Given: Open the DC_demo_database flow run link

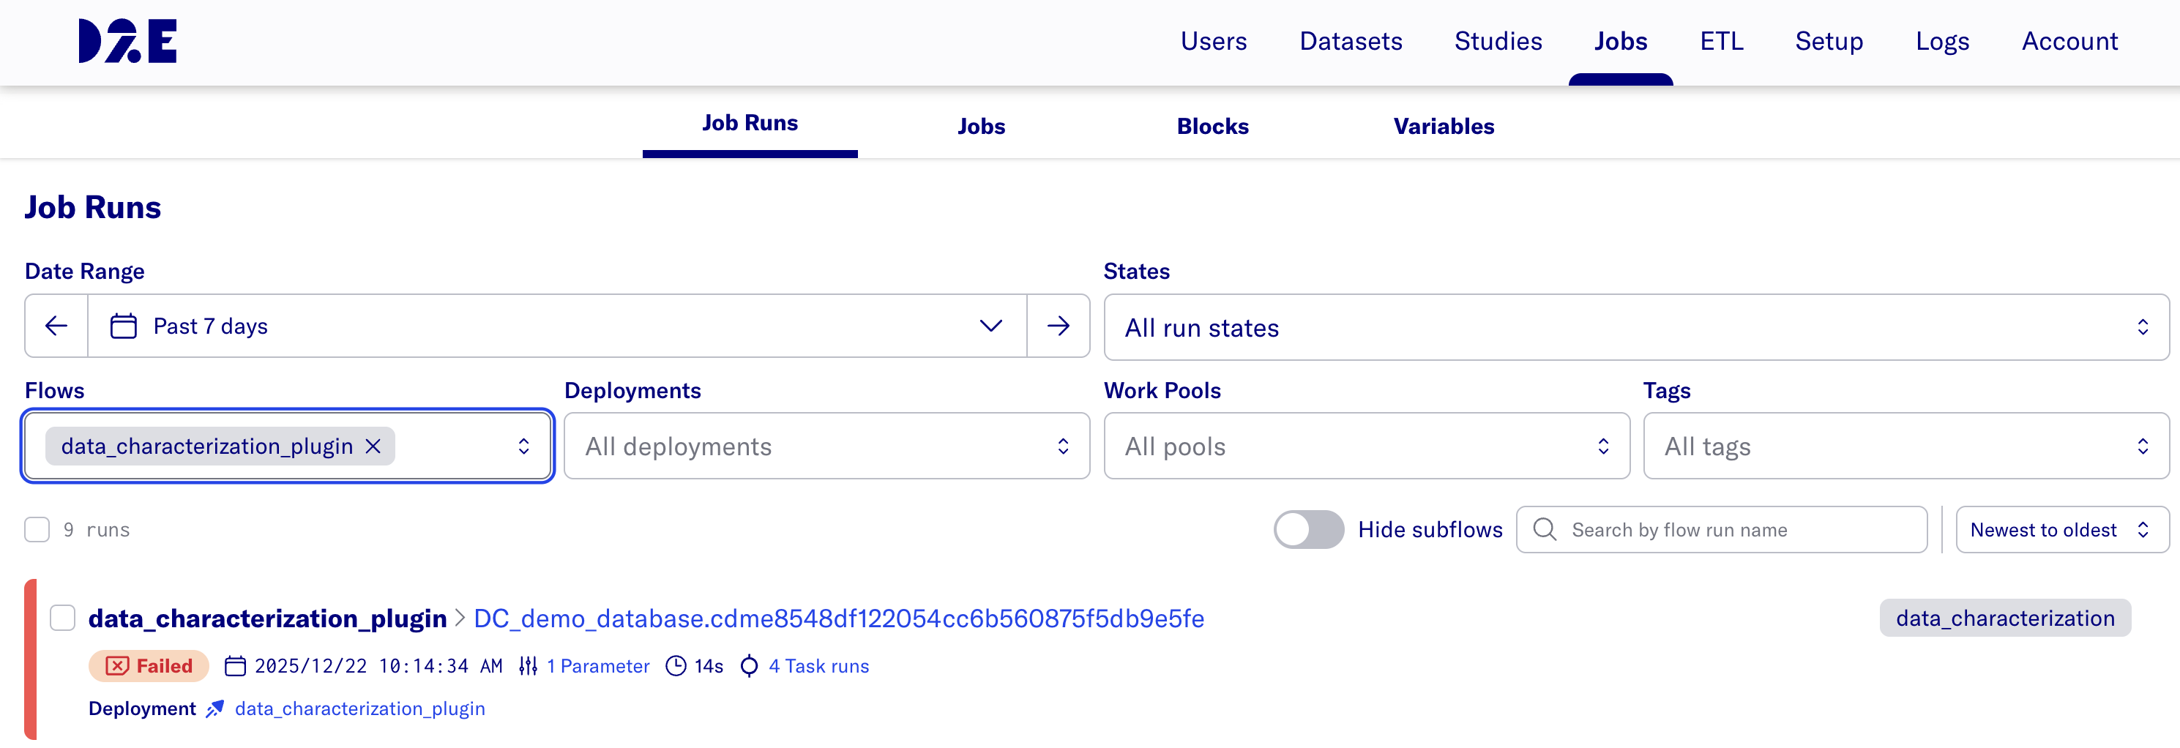Looking at the screenshot, I should (837, 618).
